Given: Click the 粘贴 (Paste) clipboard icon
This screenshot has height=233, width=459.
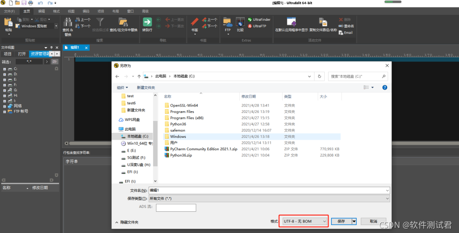Looking at the screenshot, I should click(8, 23).
